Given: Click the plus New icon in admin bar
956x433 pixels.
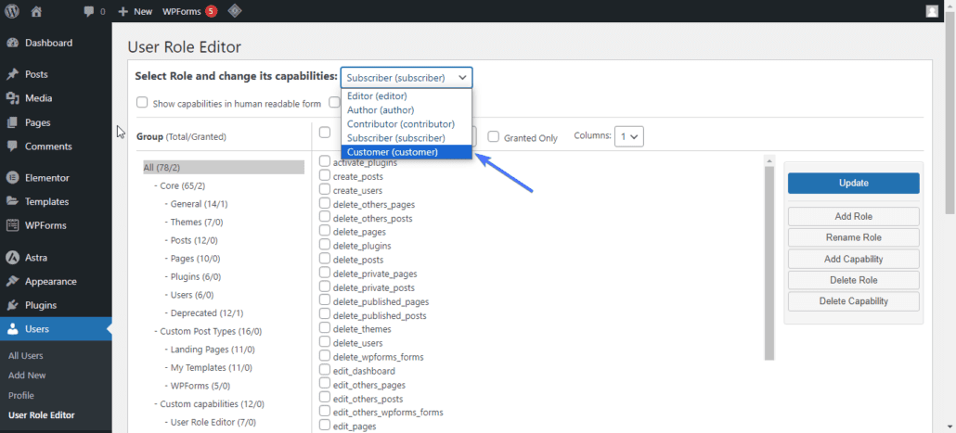Looking at the screenshot, I should [x=123, y=11].
